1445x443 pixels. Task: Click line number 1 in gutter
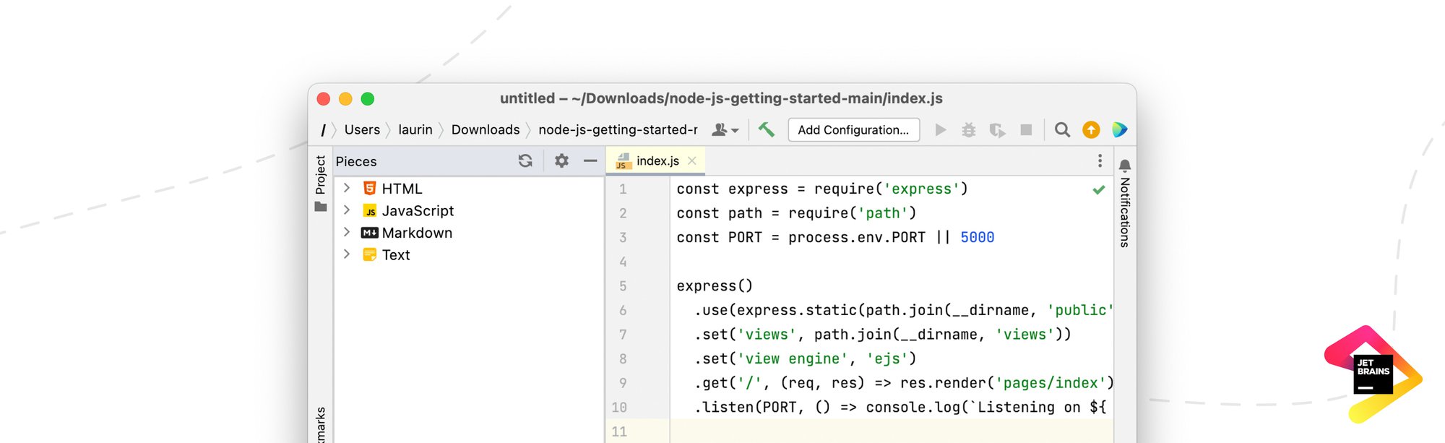click(x=623, y=189)
